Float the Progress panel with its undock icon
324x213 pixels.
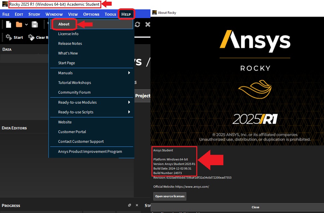pyautogui.click(x=129, y=205)
